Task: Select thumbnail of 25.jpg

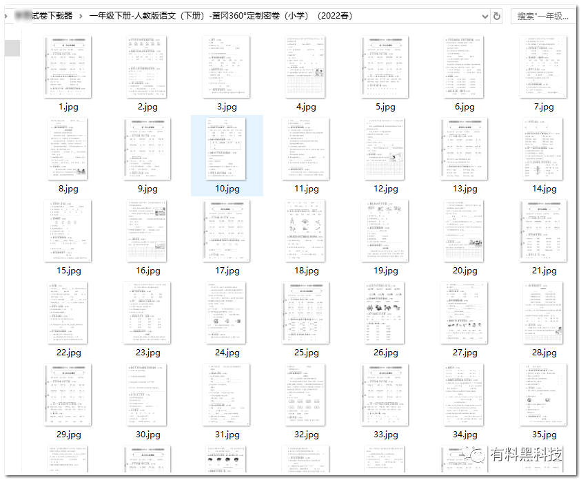Action: pyautogui.click(x=306, y=313)
